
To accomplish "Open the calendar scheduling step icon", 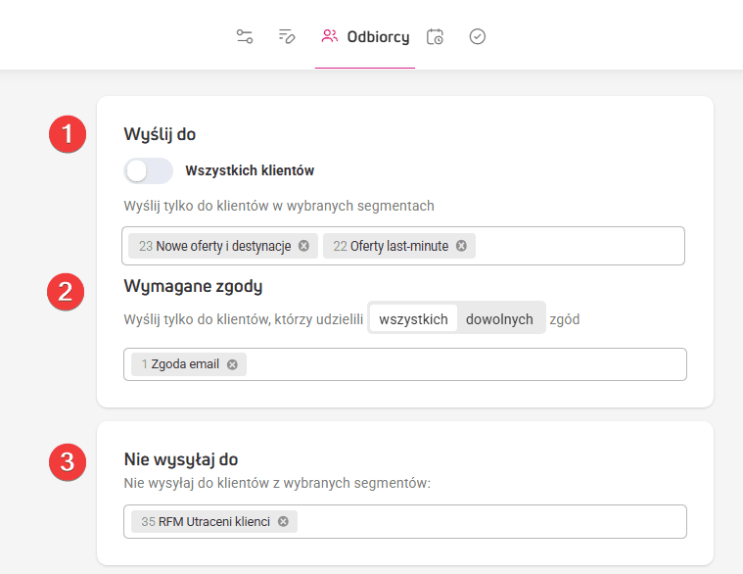I will (x=436, y=36).
